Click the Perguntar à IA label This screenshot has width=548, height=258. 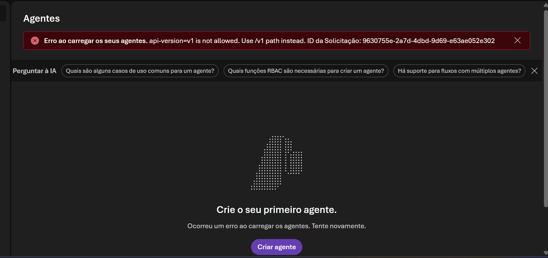(35, 71)
